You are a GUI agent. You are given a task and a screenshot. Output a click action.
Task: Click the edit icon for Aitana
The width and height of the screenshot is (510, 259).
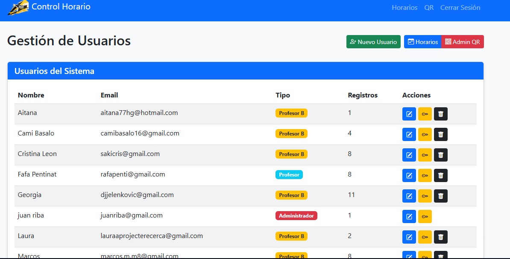(x=409, y=114)
